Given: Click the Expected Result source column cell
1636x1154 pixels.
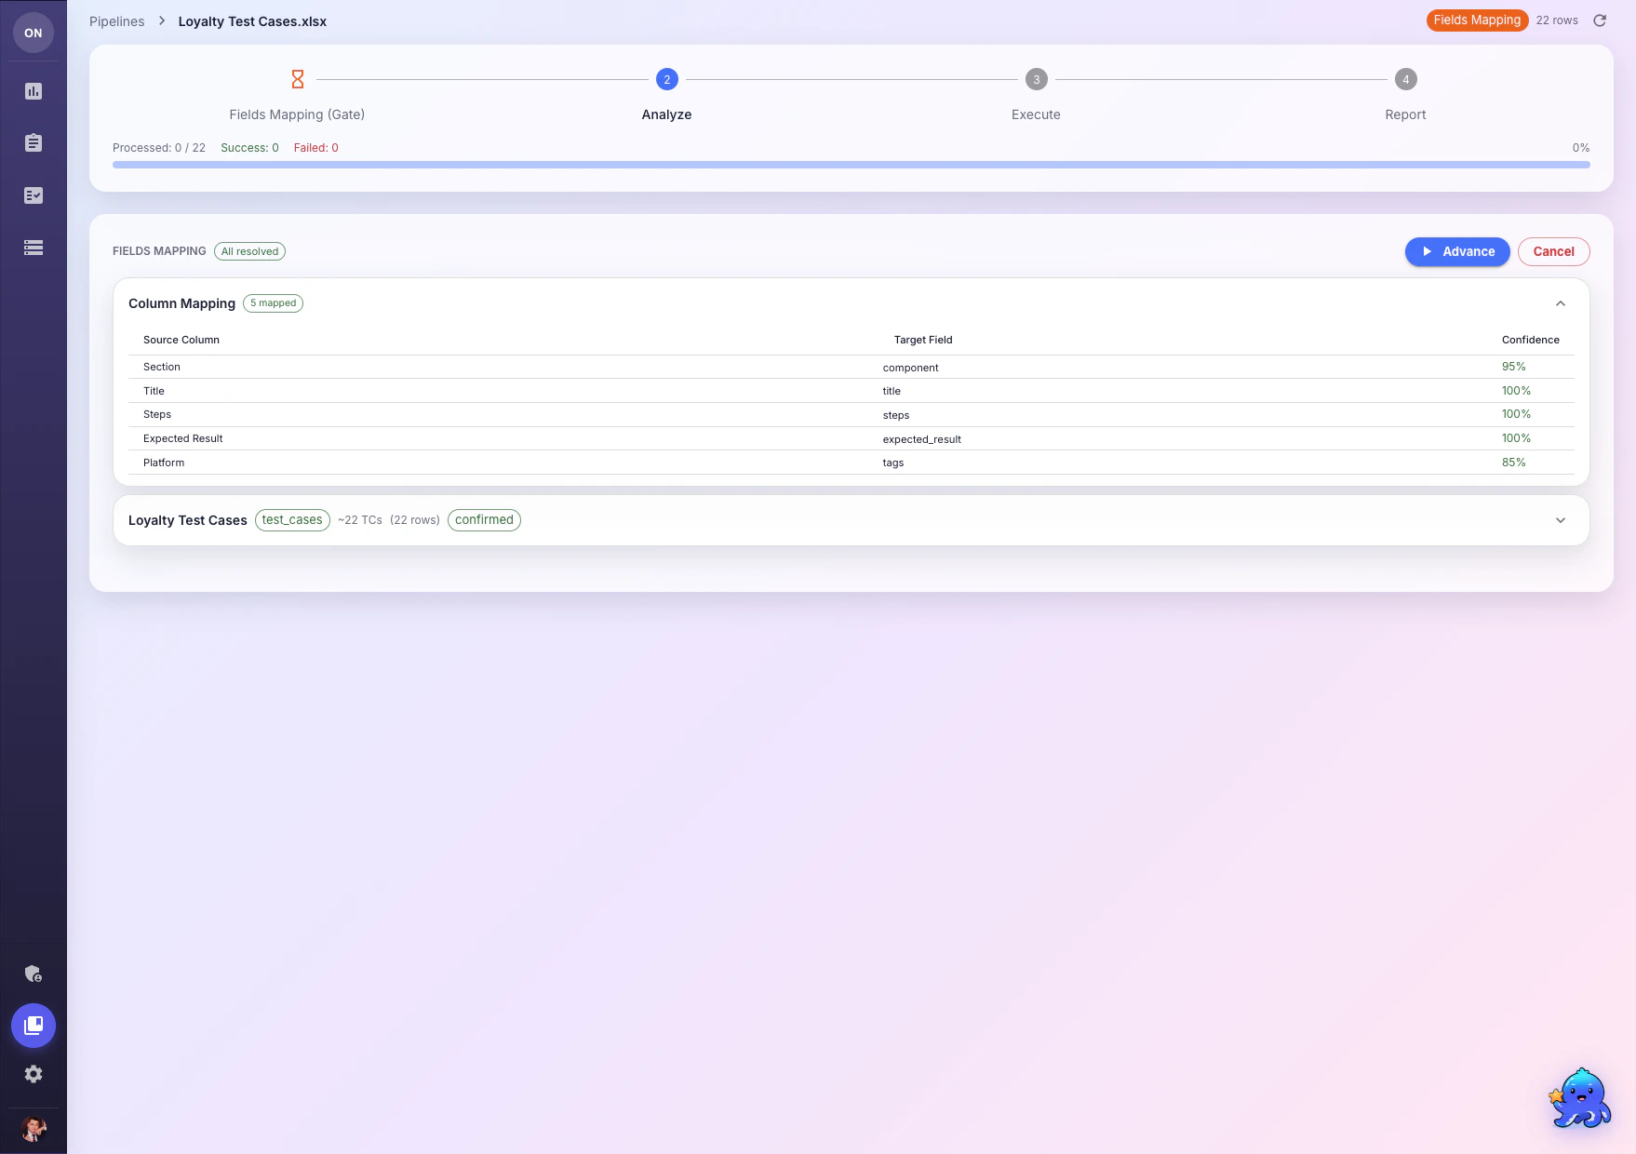Looking at the screenshot, I should [183, 438].
